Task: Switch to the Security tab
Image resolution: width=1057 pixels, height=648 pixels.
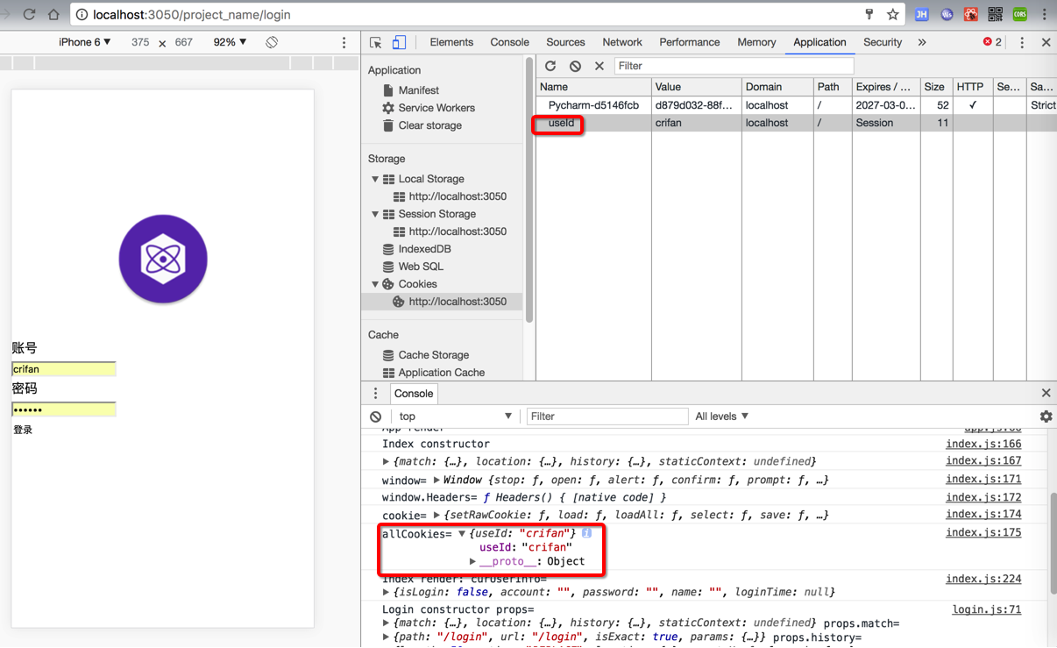Action: [883, 42]
